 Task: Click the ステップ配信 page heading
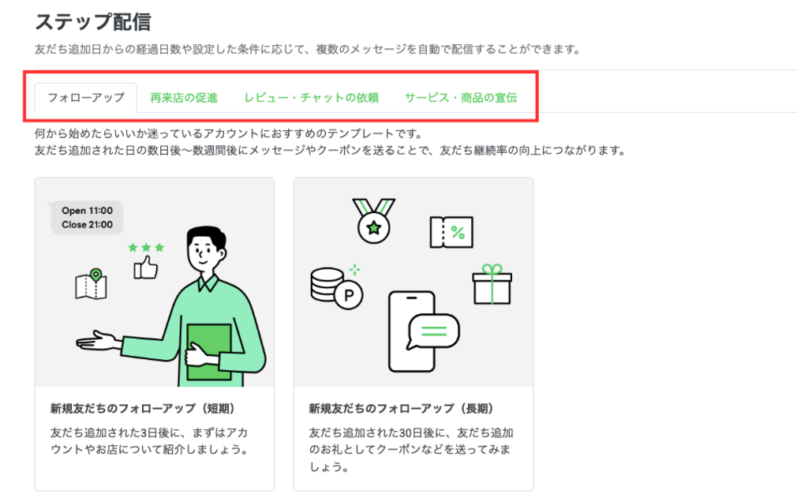tap(93, 22)
